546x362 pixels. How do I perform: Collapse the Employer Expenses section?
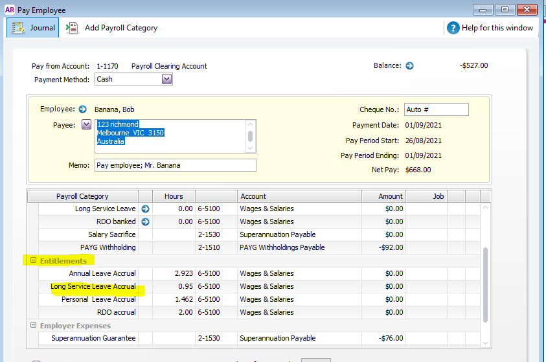(x=32, y=326)
